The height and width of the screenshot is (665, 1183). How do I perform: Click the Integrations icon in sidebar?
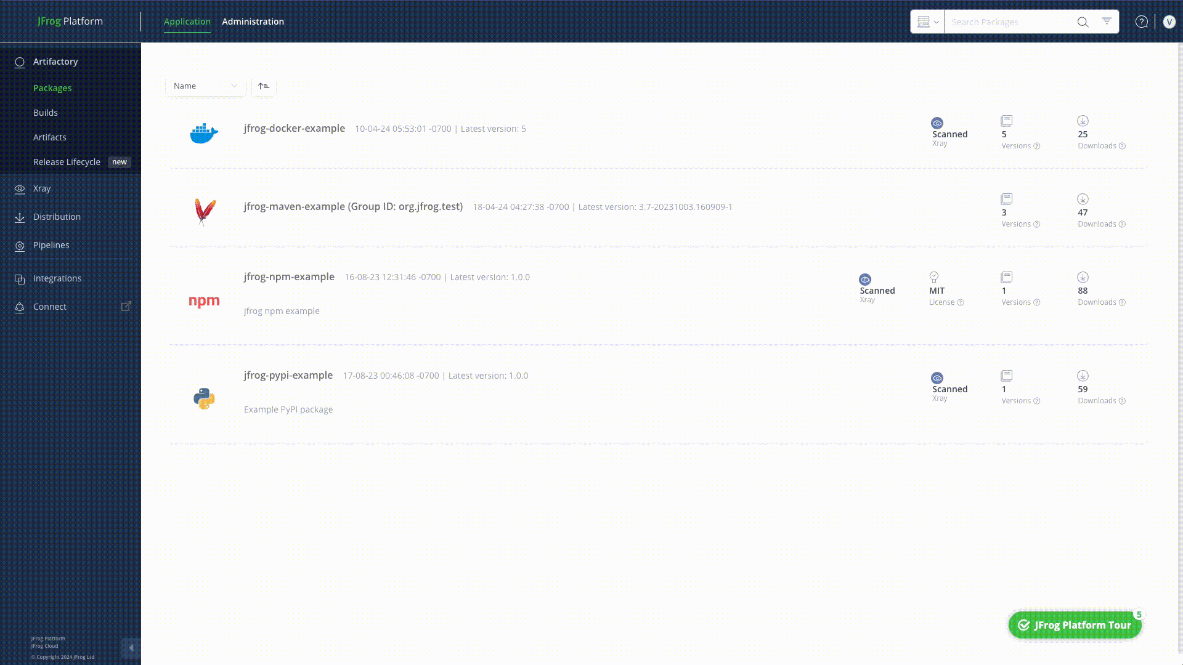coord(20,279)
